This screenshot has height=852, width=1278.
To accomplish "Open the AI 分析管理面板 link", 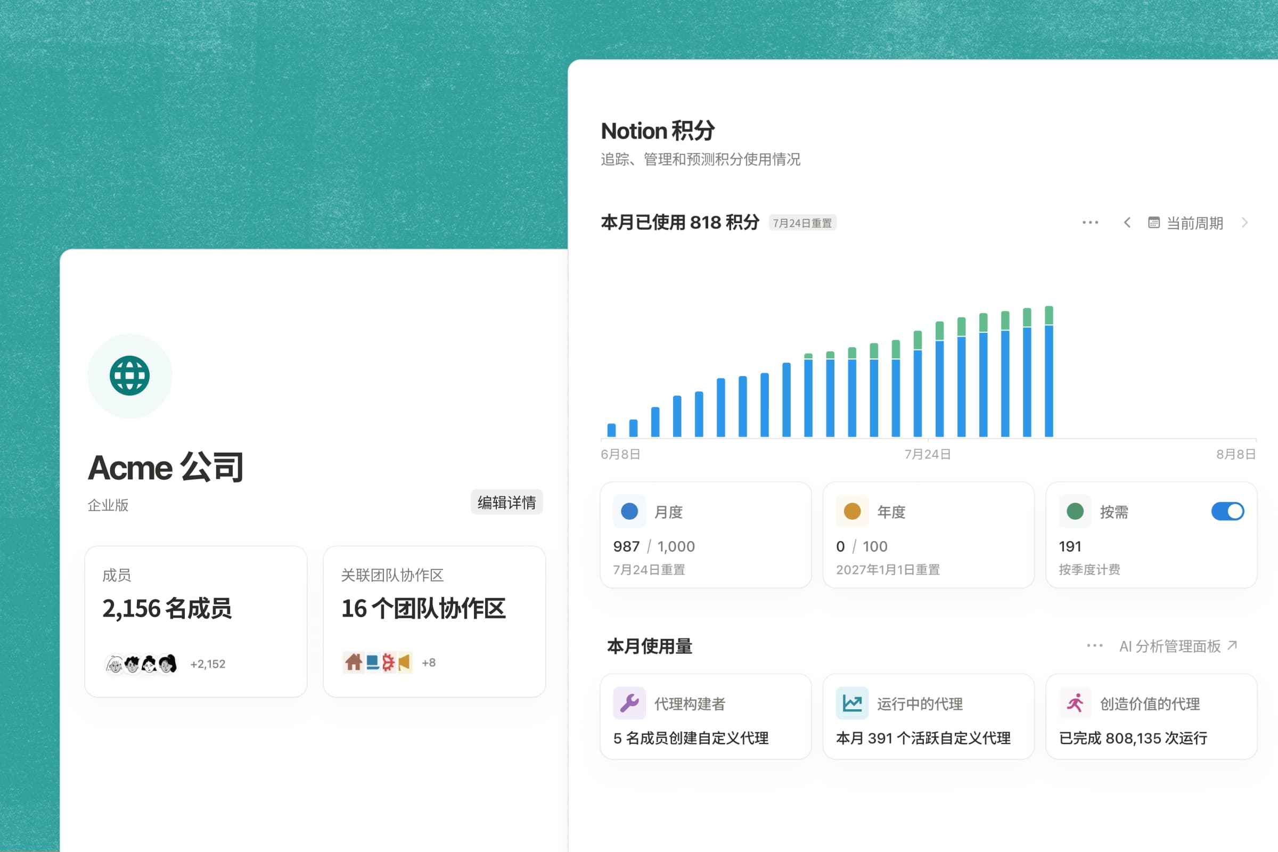I will tap(1177, 646).
